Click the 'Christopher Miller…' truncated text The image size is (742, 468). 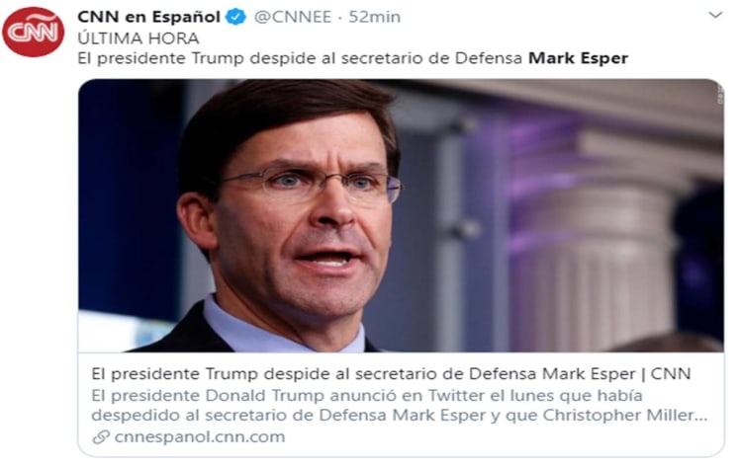(624, 415)
